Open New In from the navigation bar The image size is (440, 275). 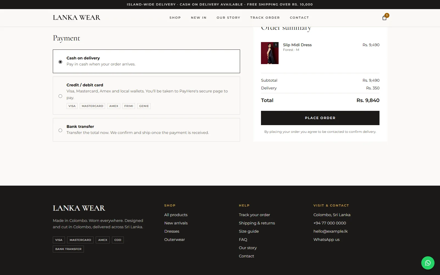coord(199,18)
